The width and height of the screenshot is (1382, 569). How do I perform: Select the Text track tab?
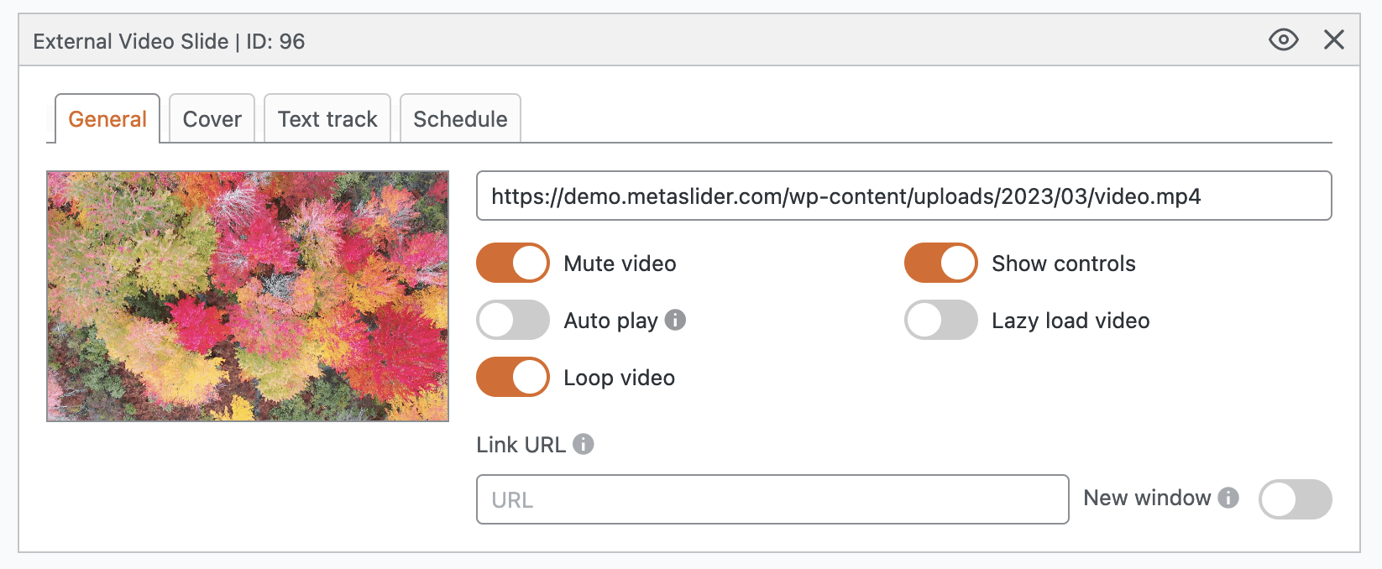pos(327,119)
